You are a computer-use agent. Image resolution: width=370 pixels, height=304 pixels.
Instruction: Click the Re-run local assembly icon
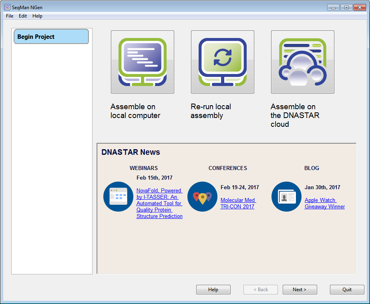pyautogui.click(x=223, y=62)
